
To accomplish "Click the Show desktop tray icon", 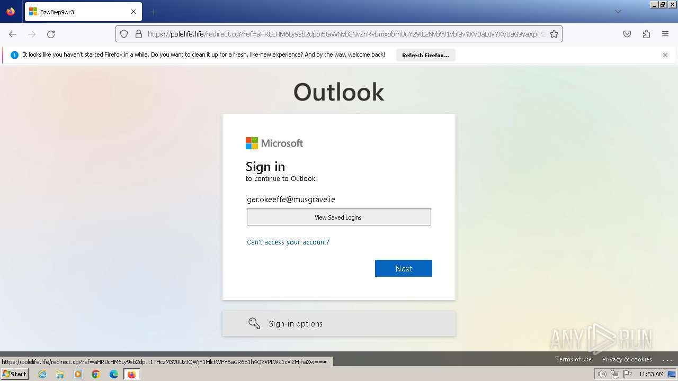I will click(672, 374).
